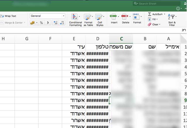Screen dimensions: 190x128
Task: Apply comma style number format
Action: click(48, 23)
